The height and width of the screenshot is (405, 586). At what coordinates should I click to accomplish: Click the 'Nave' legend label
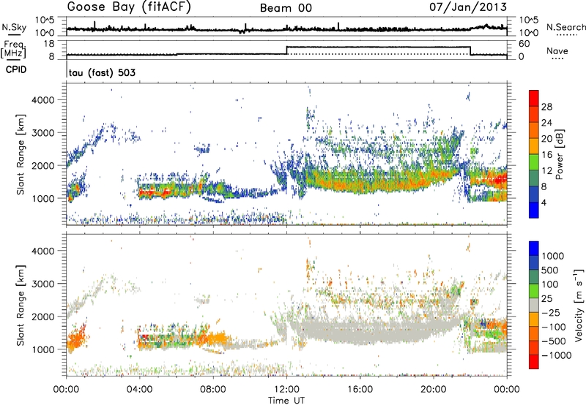(x=557, y=50)
